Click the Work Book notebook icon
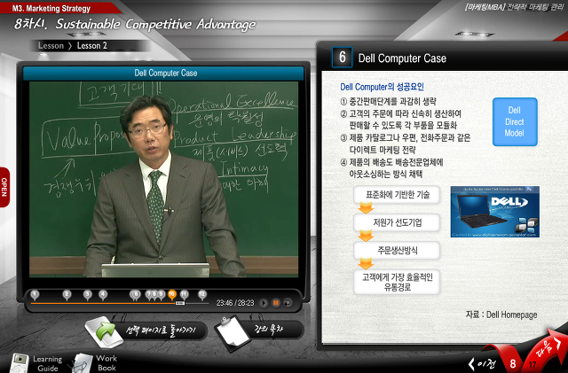The width and height of the screenshot is (568, 373). coord(82,363)
